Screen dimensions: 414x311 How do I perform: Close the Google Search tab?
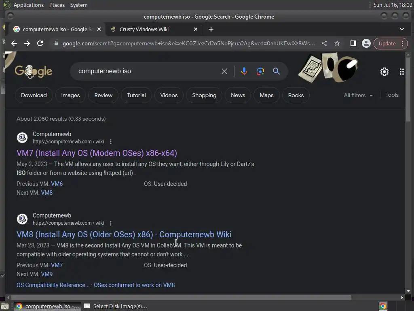pos(99,29)
